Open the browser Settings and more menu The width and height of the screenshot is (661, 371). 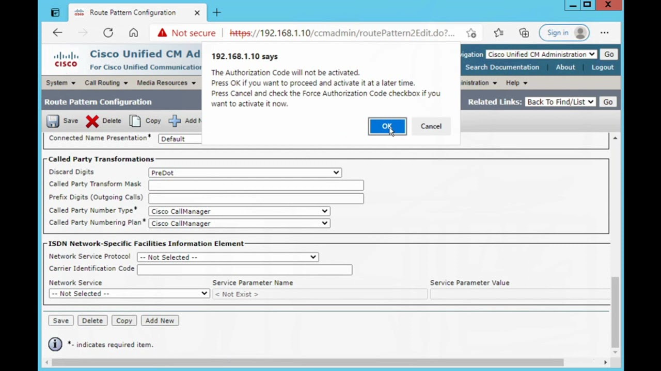point(604,32)
